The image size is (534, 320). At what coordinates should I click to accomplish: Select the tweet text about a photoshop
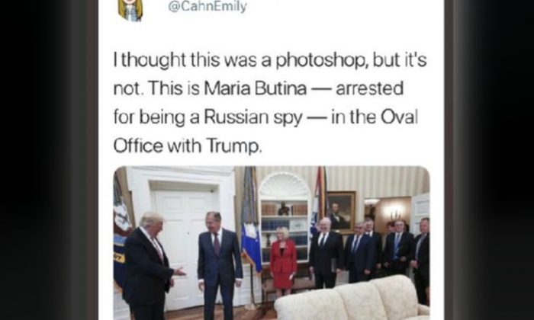point(270,103)
